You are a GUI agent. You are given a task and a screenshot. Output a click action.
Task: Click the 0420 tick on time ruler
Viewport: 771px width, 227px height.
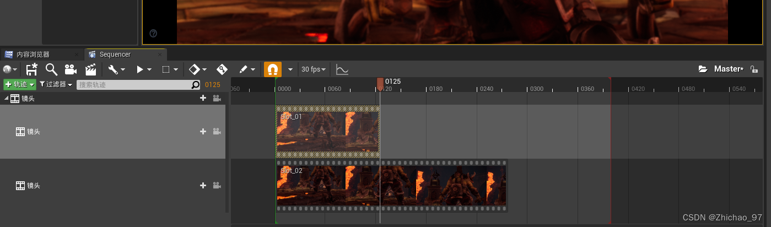coord(638,89)
